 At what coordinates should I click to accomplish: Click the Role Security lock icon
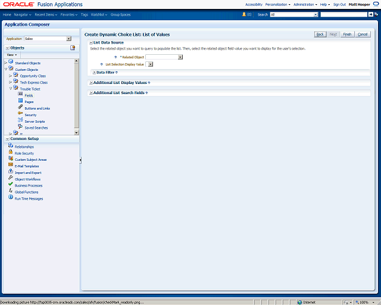click(x=11, y=152)
